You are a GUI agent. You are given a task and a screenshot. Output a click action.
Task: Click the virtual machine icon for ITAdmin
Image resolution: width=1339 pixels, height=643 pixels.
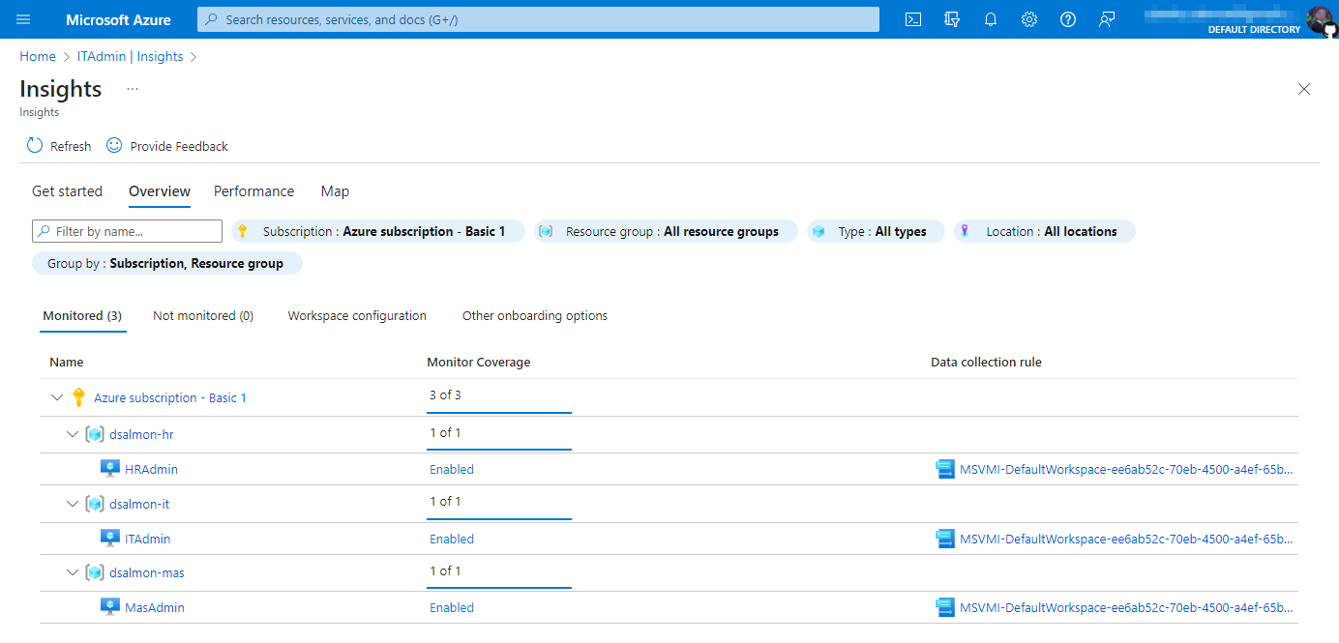point(110,539)
